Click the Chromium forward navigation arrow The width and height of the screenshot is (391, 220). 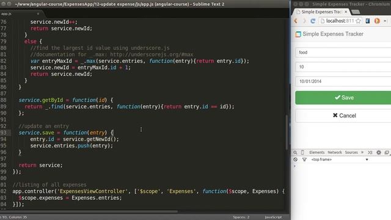304,21
